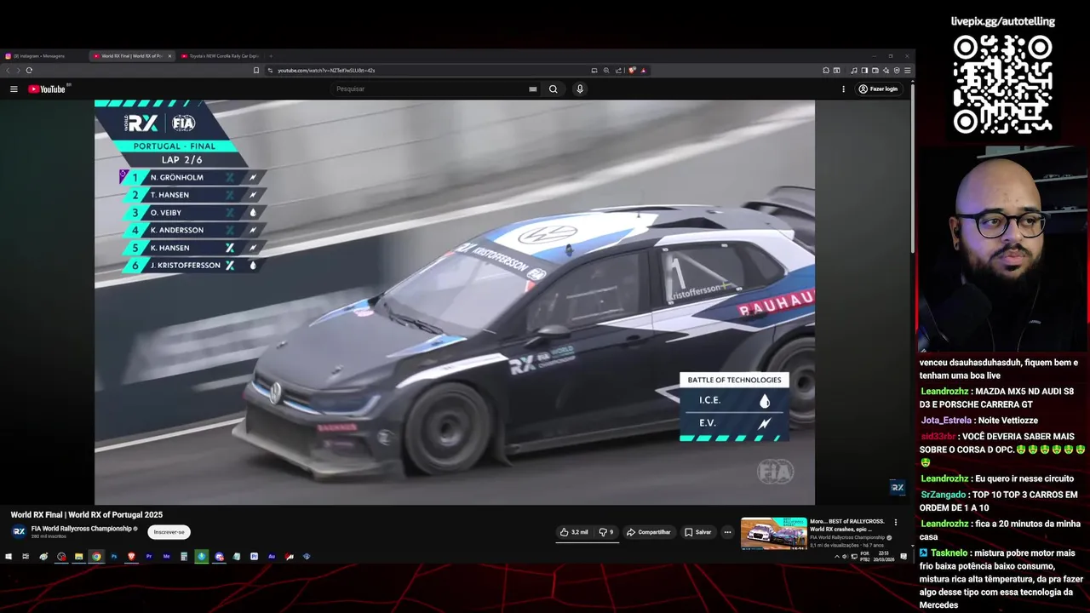Open Premiere Pro from the taskbar

click(149, 557)
